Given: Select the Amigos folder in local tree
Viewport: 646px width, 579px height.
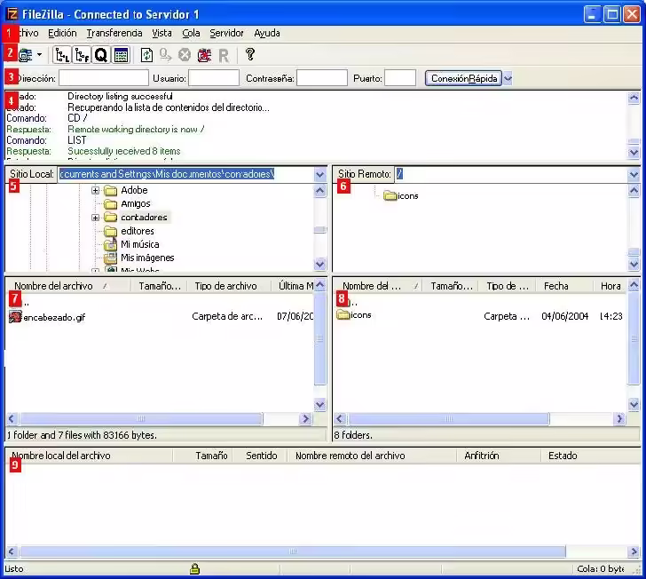Looking at the screenshot, I should (x=127, y=203).
